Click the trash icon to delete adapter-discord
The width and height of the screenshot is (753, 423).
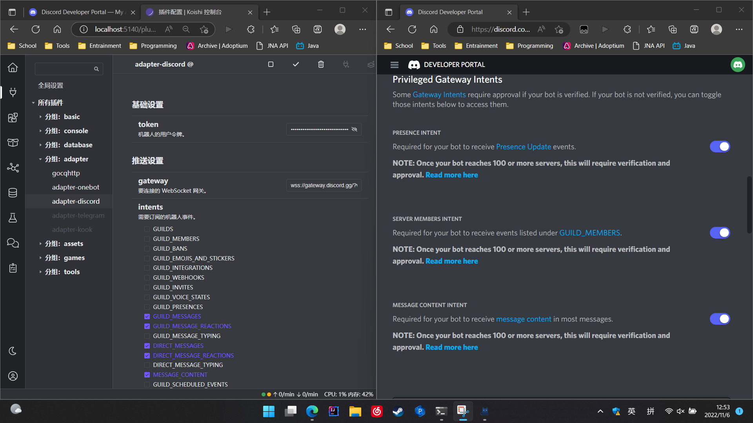[x=321, y=64]
